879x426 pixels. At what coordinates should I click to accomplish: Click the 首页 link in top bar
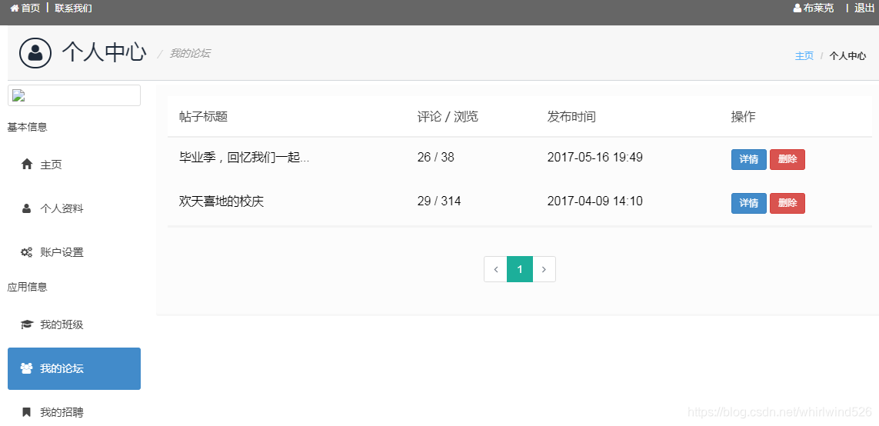(30, 8)
